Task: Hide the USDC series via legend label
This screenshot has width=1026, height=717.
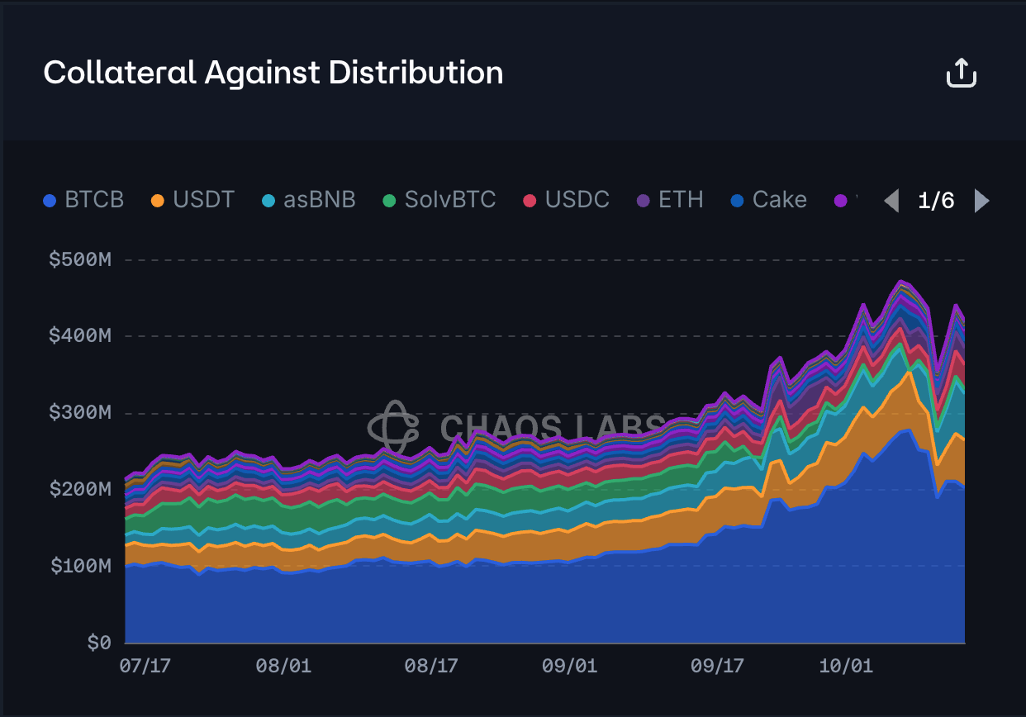Action: [x=577, y=200]
